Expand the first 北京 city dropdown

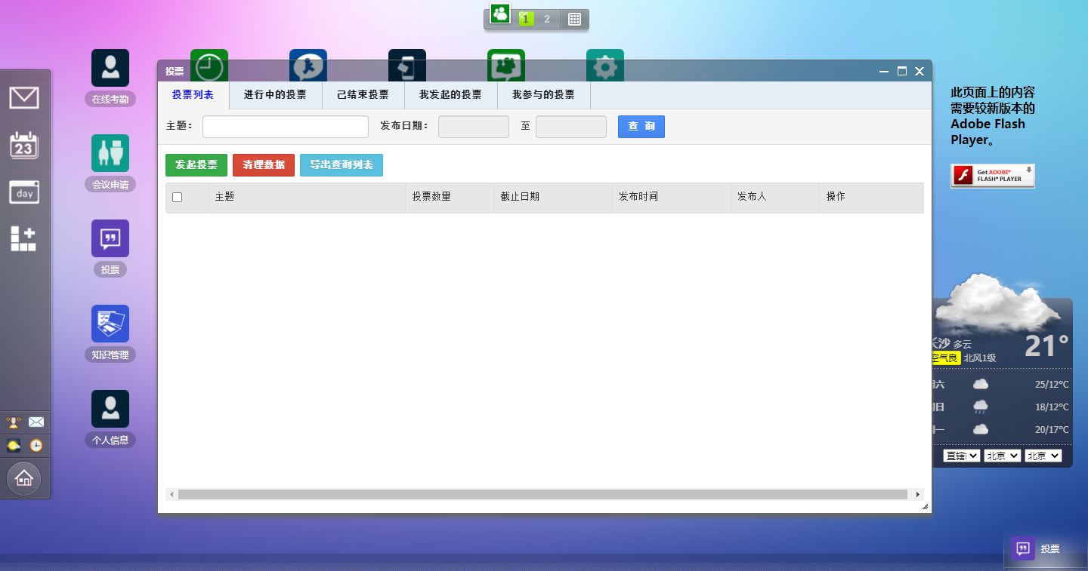click(1002, 455)
